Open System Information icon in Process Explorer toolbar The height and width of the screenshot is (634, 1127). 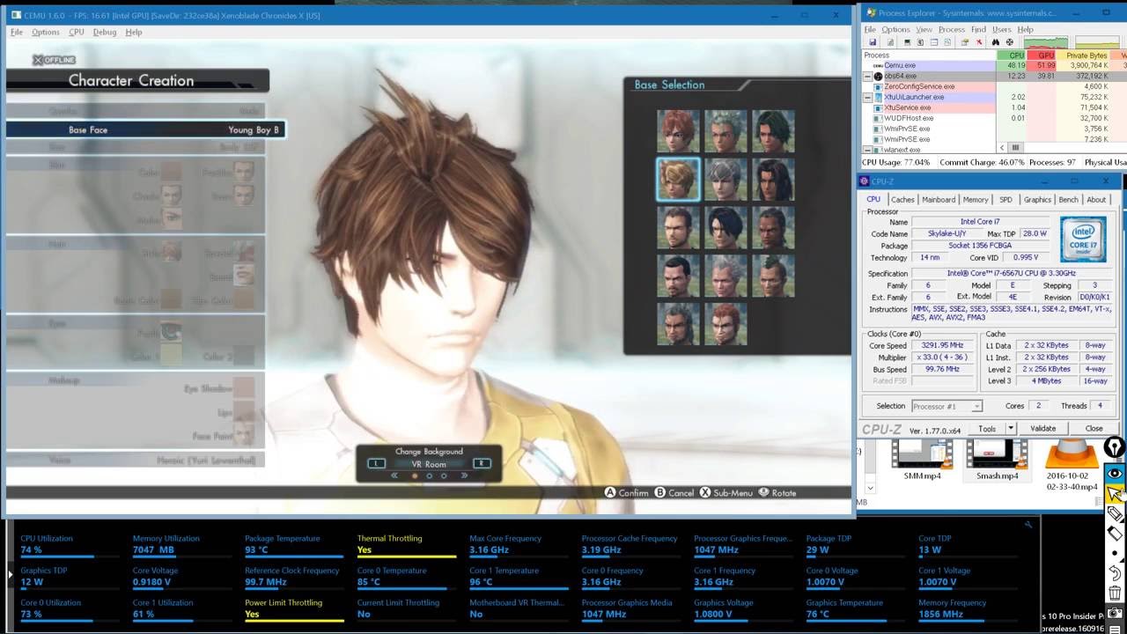point(907,42)
